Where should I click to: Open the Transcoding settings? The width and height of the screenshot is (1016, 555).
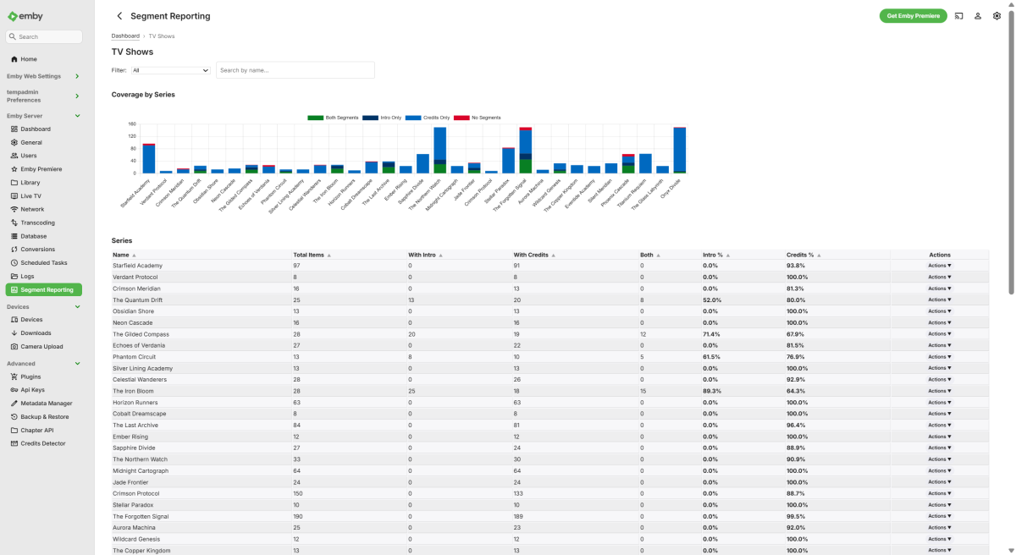[37, 223]
